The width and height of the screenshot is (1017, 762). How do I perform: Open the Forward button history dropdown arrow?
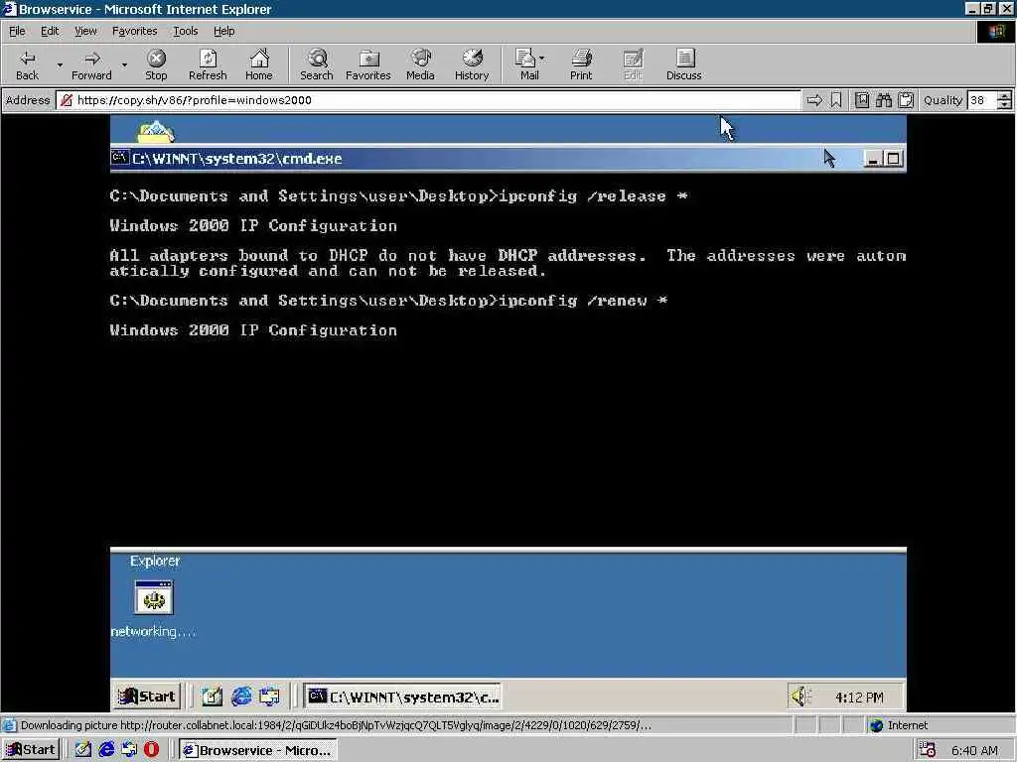[124, 64]
